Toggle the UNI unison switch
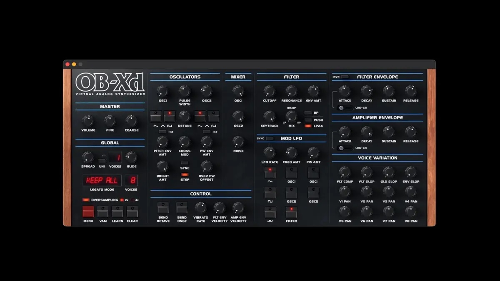This screenshot has height=281, width=500. coord(102,161)
